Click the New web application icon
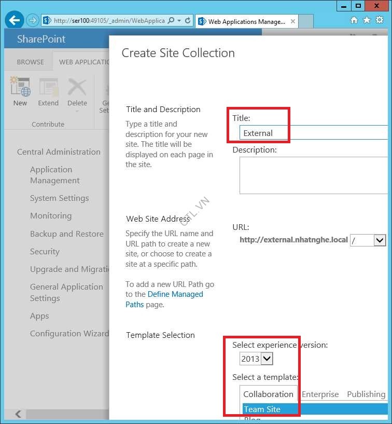 tap(20, 88)
